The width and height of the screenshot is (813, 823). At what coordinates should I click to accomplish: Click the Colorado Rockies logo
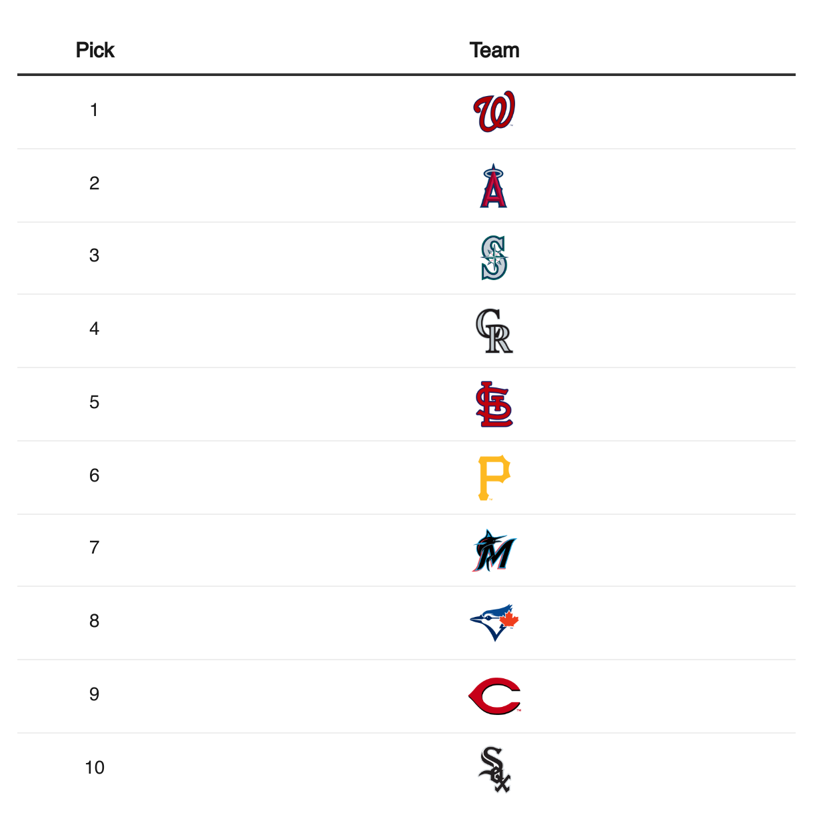point(494,331)
